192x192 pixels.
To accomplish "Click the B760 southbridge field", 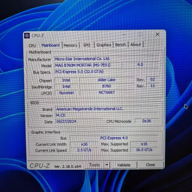I will click(x=106, y=86).
